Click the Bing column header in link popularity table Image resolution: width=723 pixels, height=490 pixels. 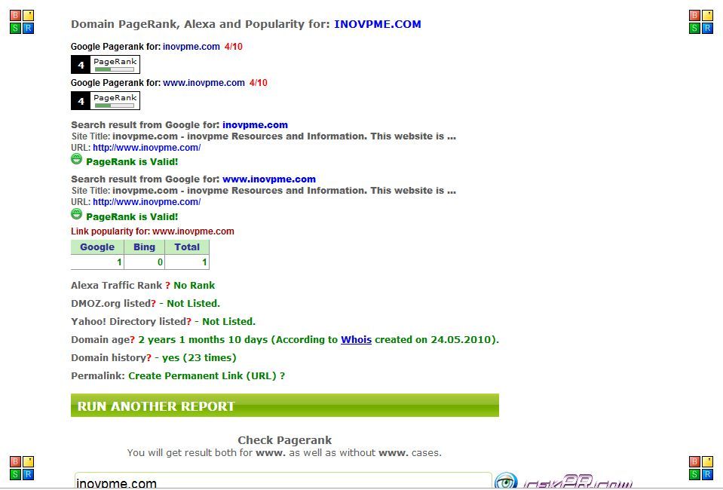[x=144, y=247]
